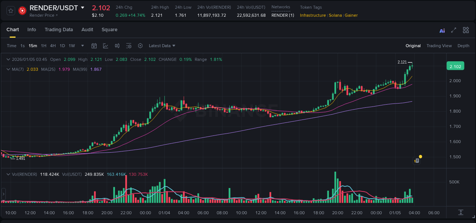Open the indicator settings icon

point(129,46)
